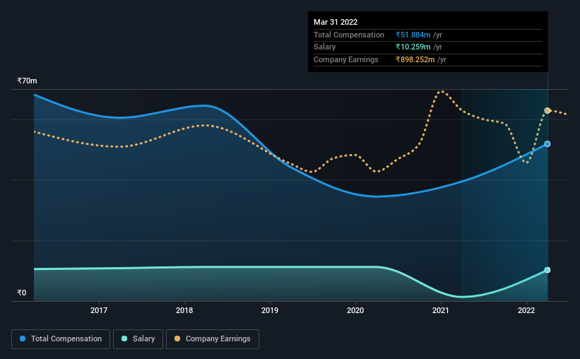Click the Total Compensation tooltip row label
The width and height of the screenshot is (580, 359).
349,35
